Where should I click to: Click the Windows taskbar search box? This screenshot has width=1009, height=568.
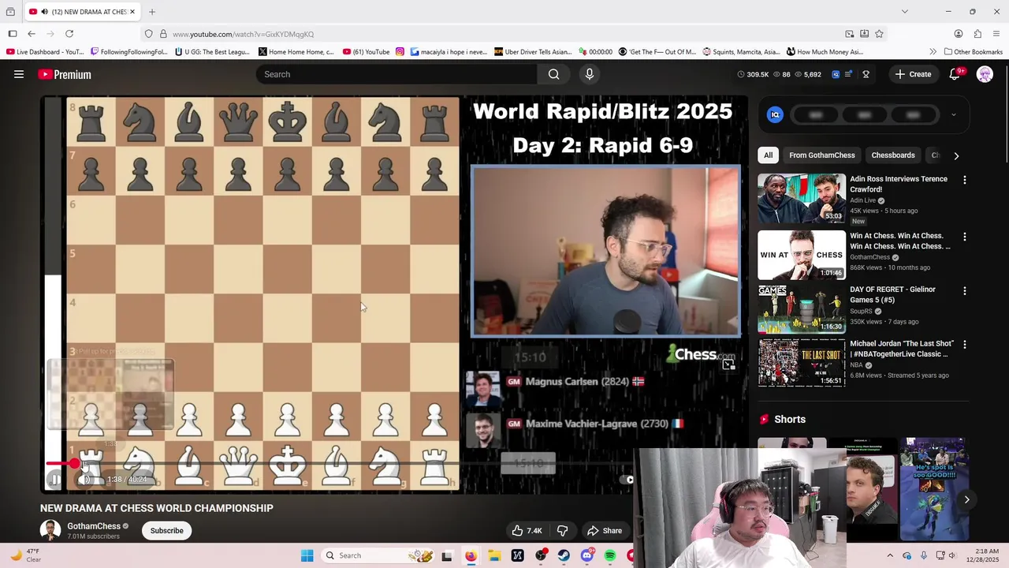(x=378, y=555)
